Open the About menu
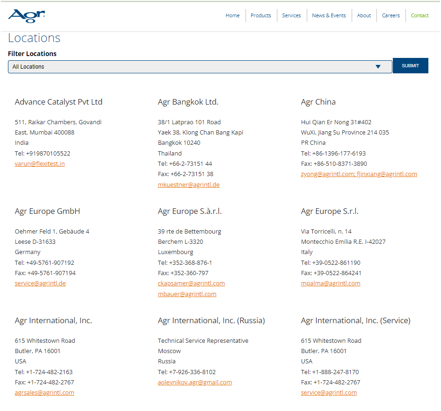This screenshot has height=411, width=441. click(364, 15)
